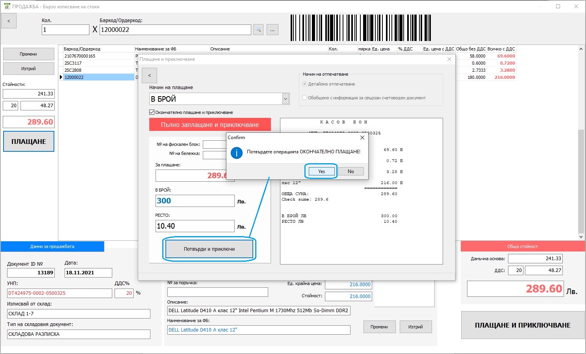
Task: Click the order number field № за поръчка
Action: click(217, 292)
